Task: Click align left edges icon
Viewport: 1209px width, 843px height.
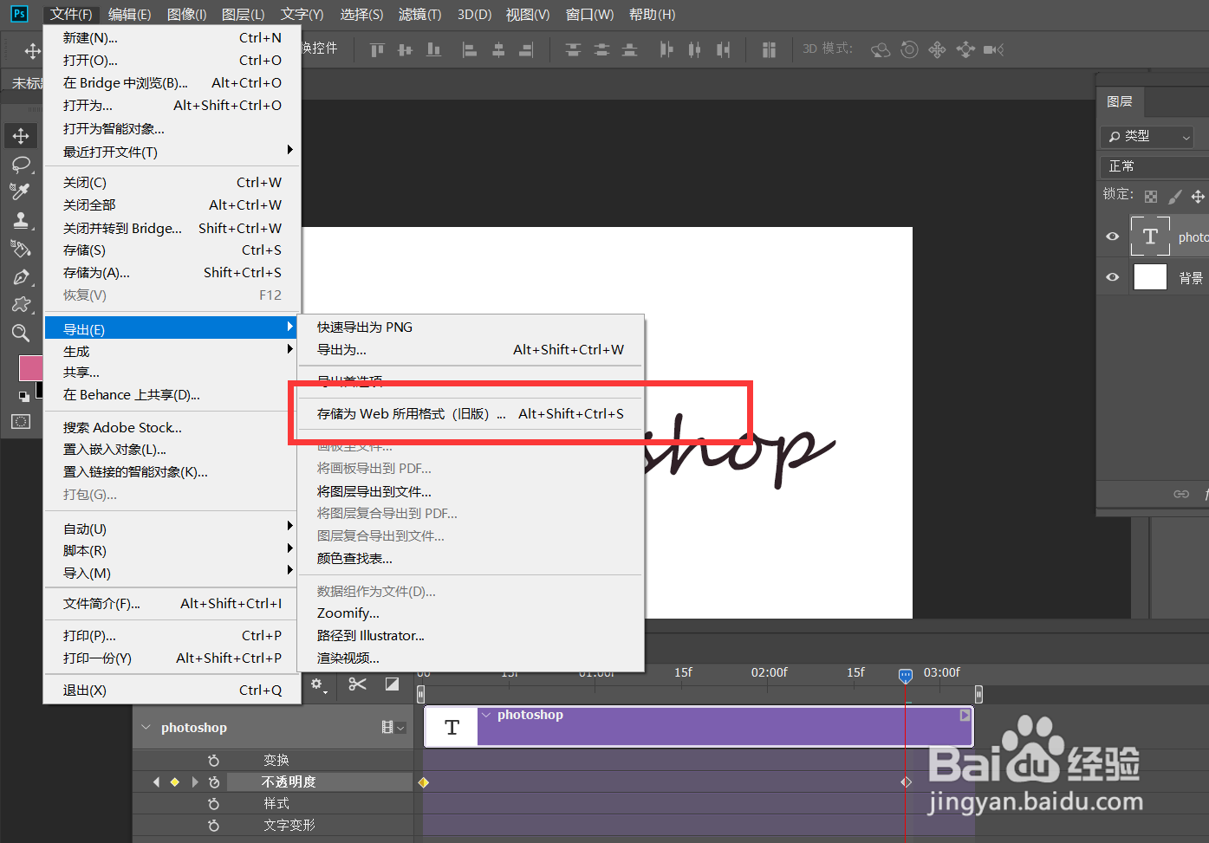Action: (x=470, y=49)
